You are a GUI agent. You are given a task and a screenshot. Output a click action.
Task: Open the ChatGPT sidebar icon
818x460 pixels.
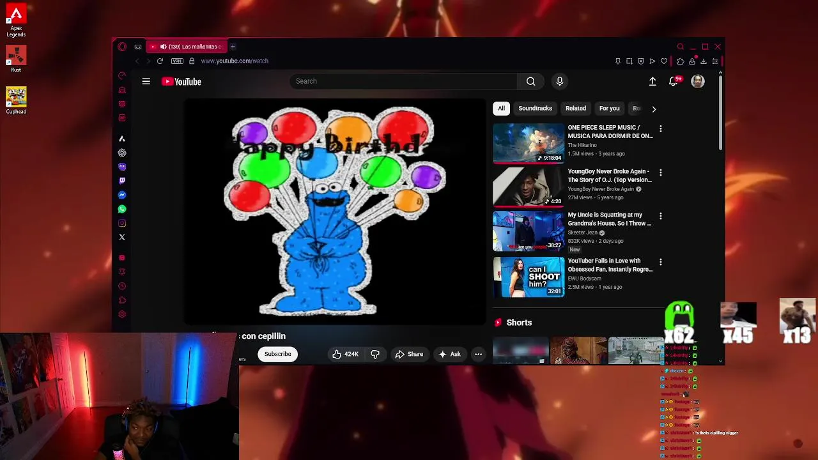(x=122, y=153)
